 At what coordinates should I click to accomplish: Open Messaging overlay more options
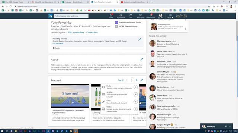click(x=230, y=126)
